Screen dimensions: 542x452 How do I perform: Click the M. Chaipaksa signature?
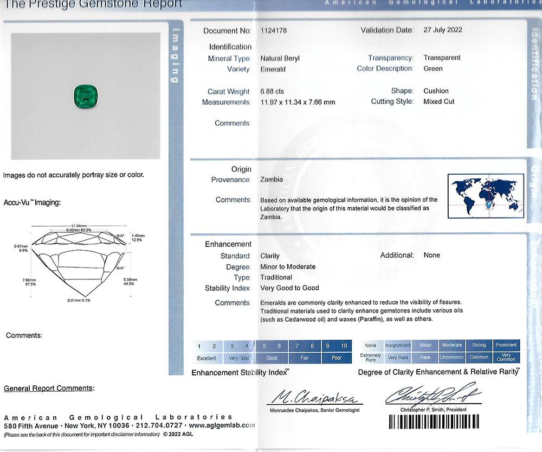coord(314,397)
